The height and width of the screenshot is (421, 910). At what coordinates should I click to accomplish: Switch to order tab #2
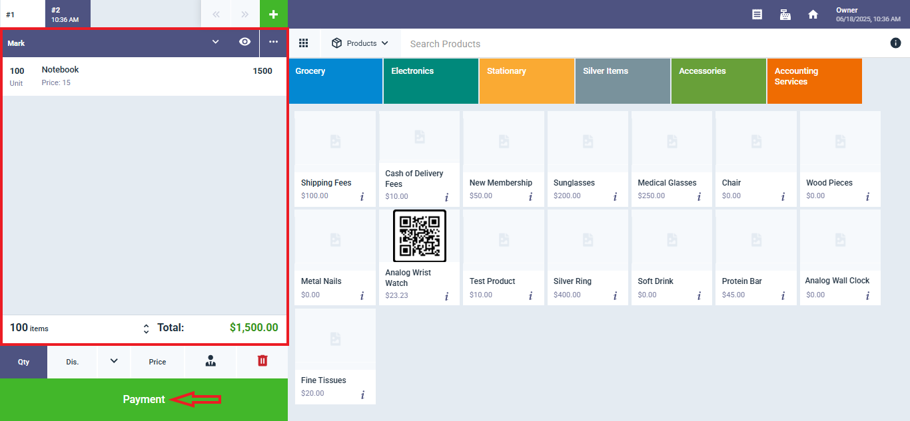tap(67, 14)
